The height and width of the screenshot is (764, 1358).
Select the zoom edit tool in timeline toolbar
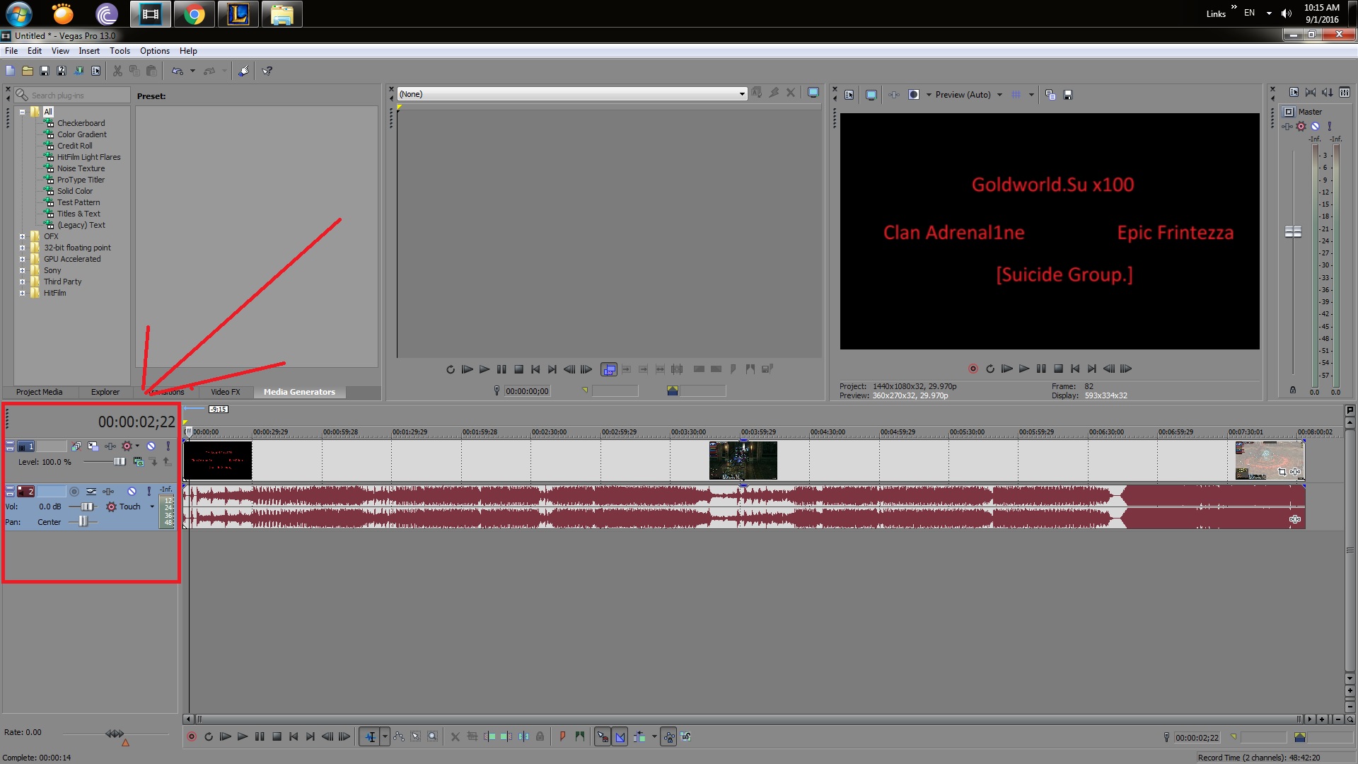coord(433,737)
